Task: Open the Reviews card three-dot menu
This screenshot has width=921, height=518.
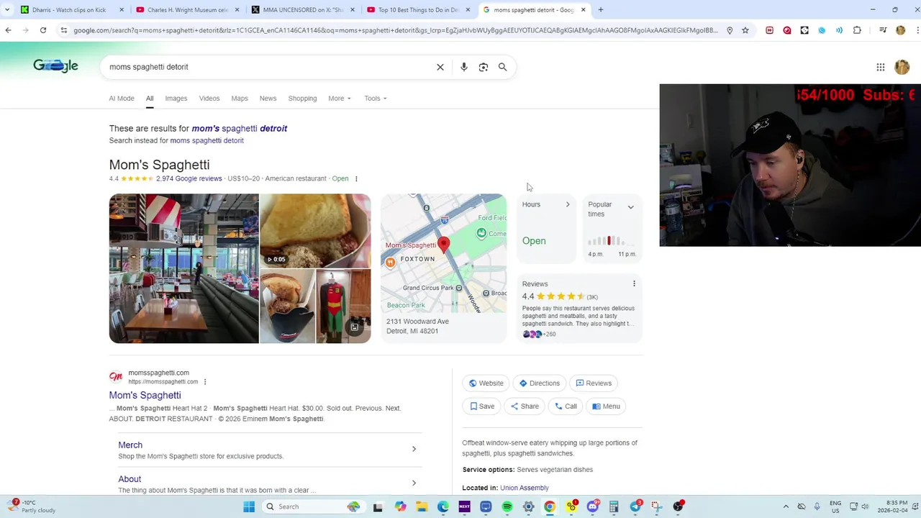Action: pos(634,283)
